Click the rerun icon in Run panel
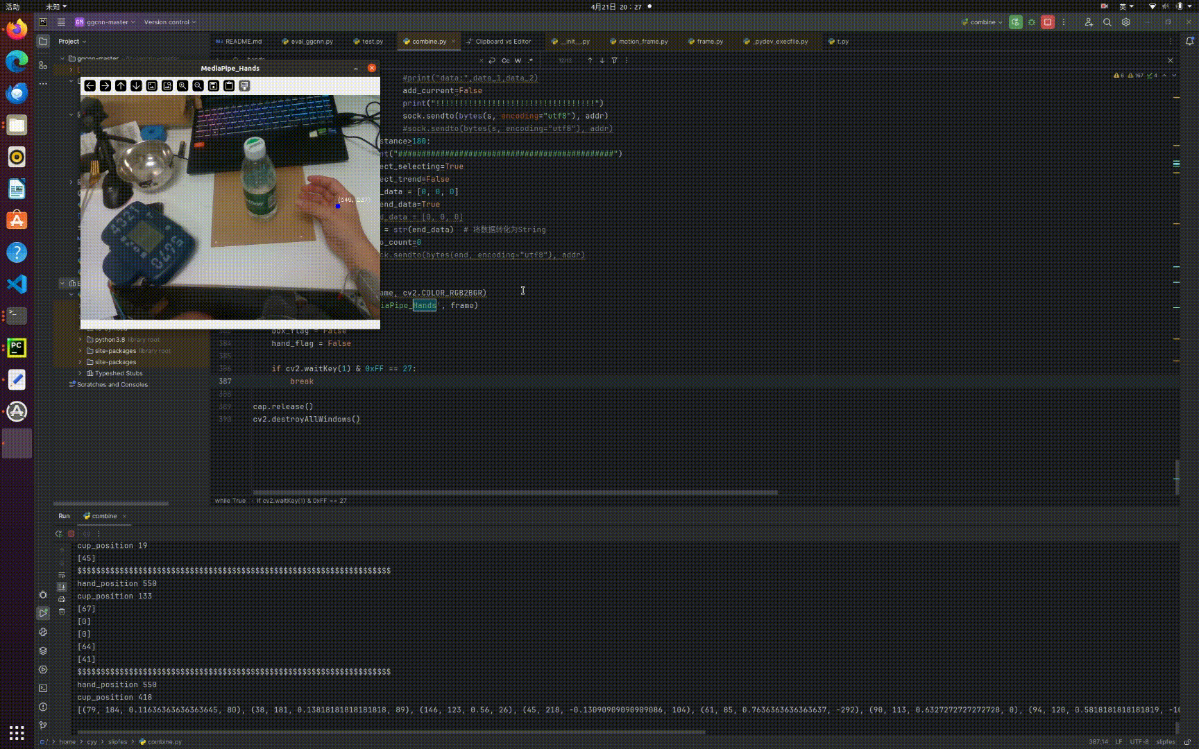The image size is (1199, 749). click(x=58, y=534)
